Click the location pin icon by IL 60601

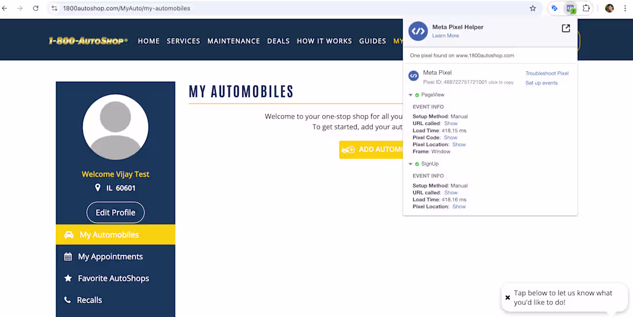(97, 188)
